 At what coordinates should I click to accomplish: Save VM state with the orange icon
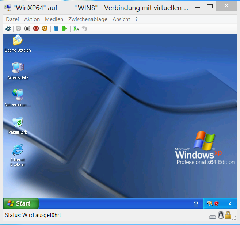pyautogui.click(x=45, y=28)
